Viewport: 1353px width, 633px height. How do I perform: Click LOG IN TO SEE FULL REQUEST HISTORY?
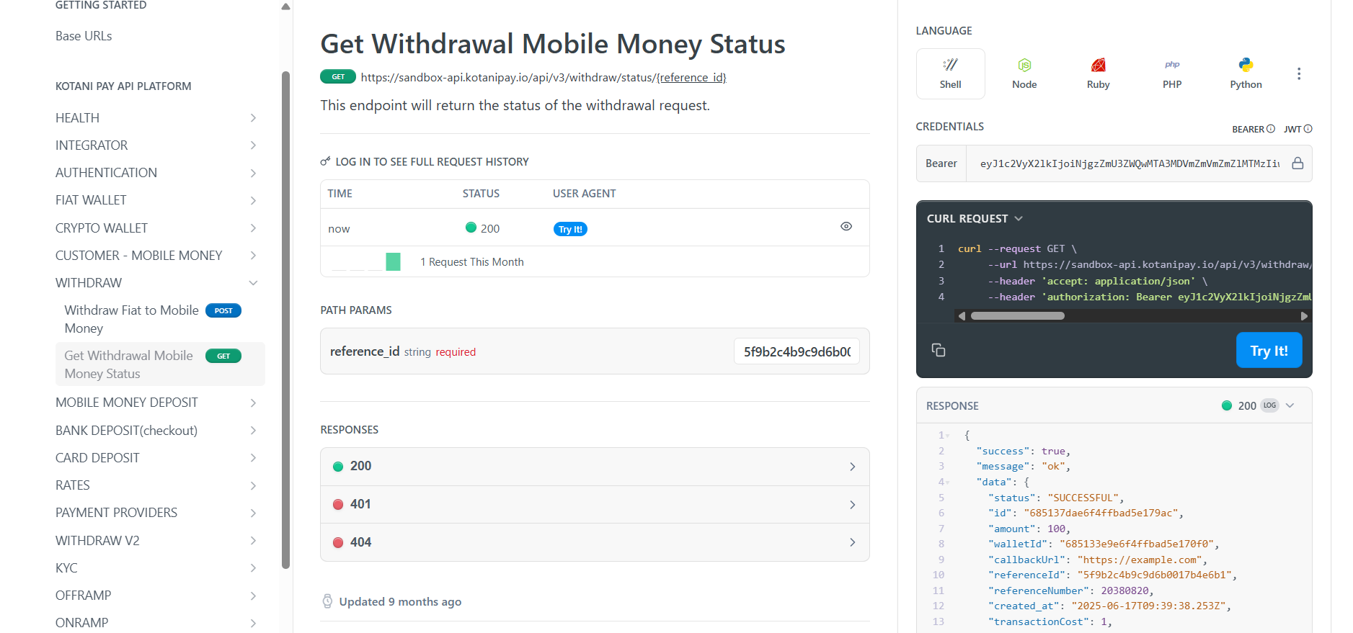pos(432,162)
